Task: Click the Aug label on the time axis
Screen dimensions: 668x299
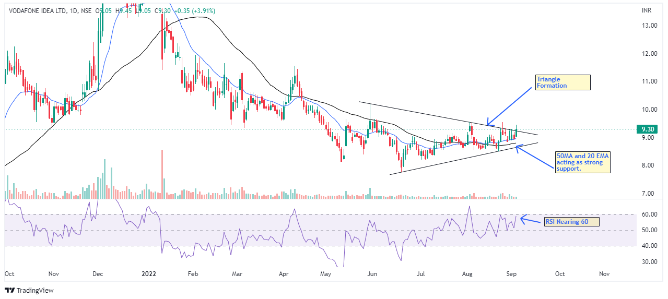Action: [467, 273]
